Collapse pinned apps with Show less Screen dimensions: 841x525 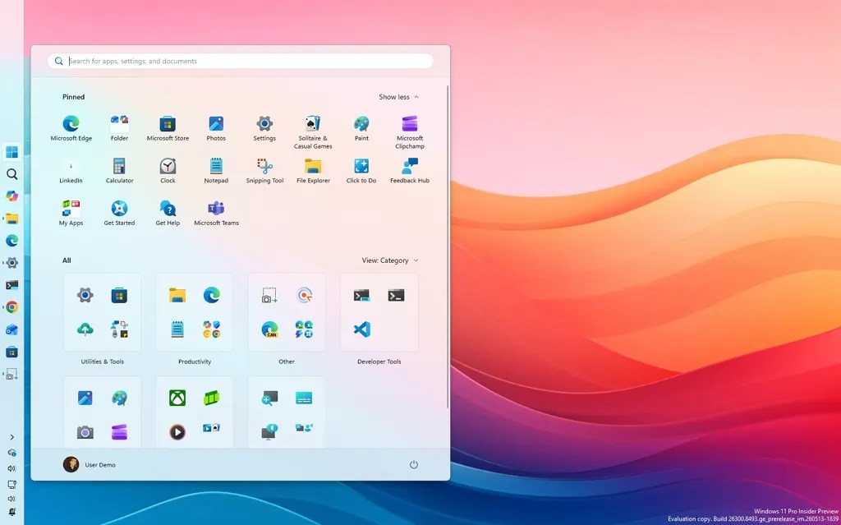[x=399, y=97]
